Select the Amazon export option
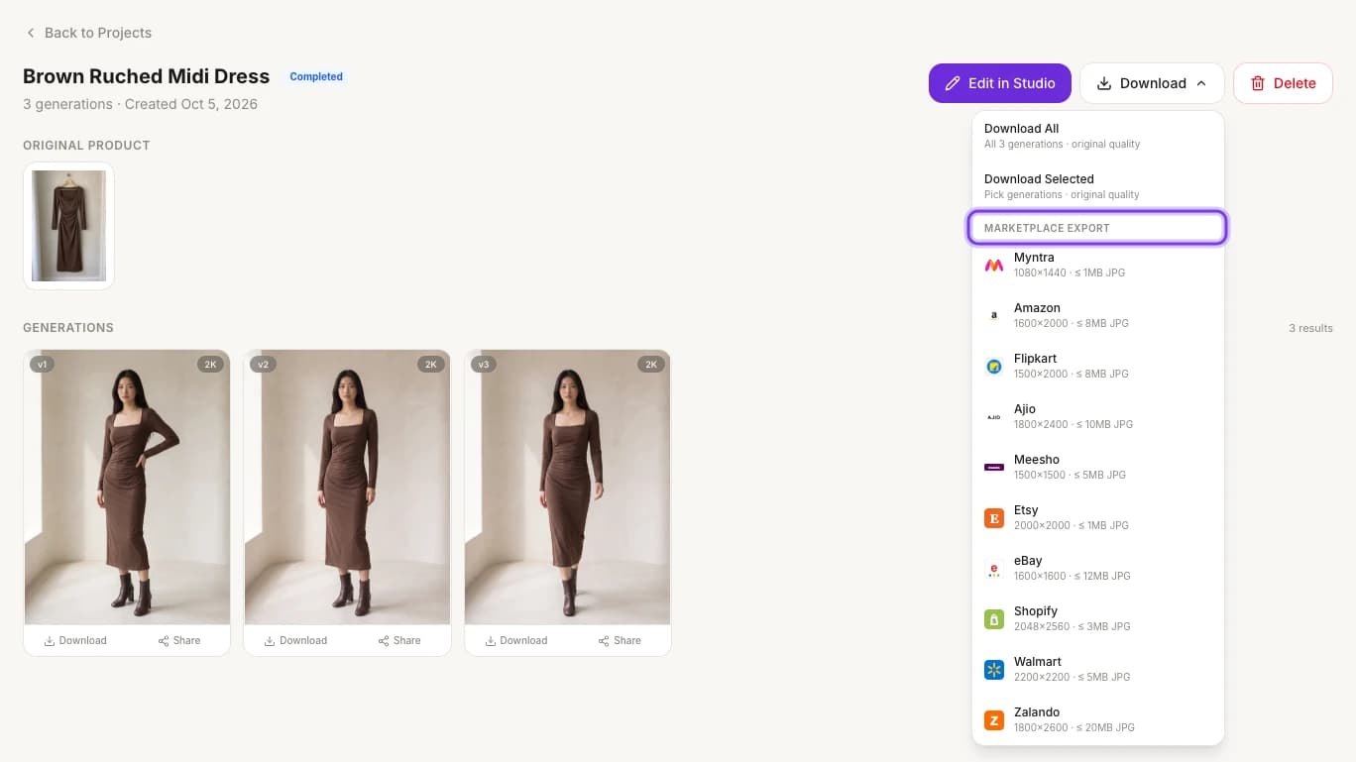The width and height of the screenshot is (1356, 762). (1098, 316)
